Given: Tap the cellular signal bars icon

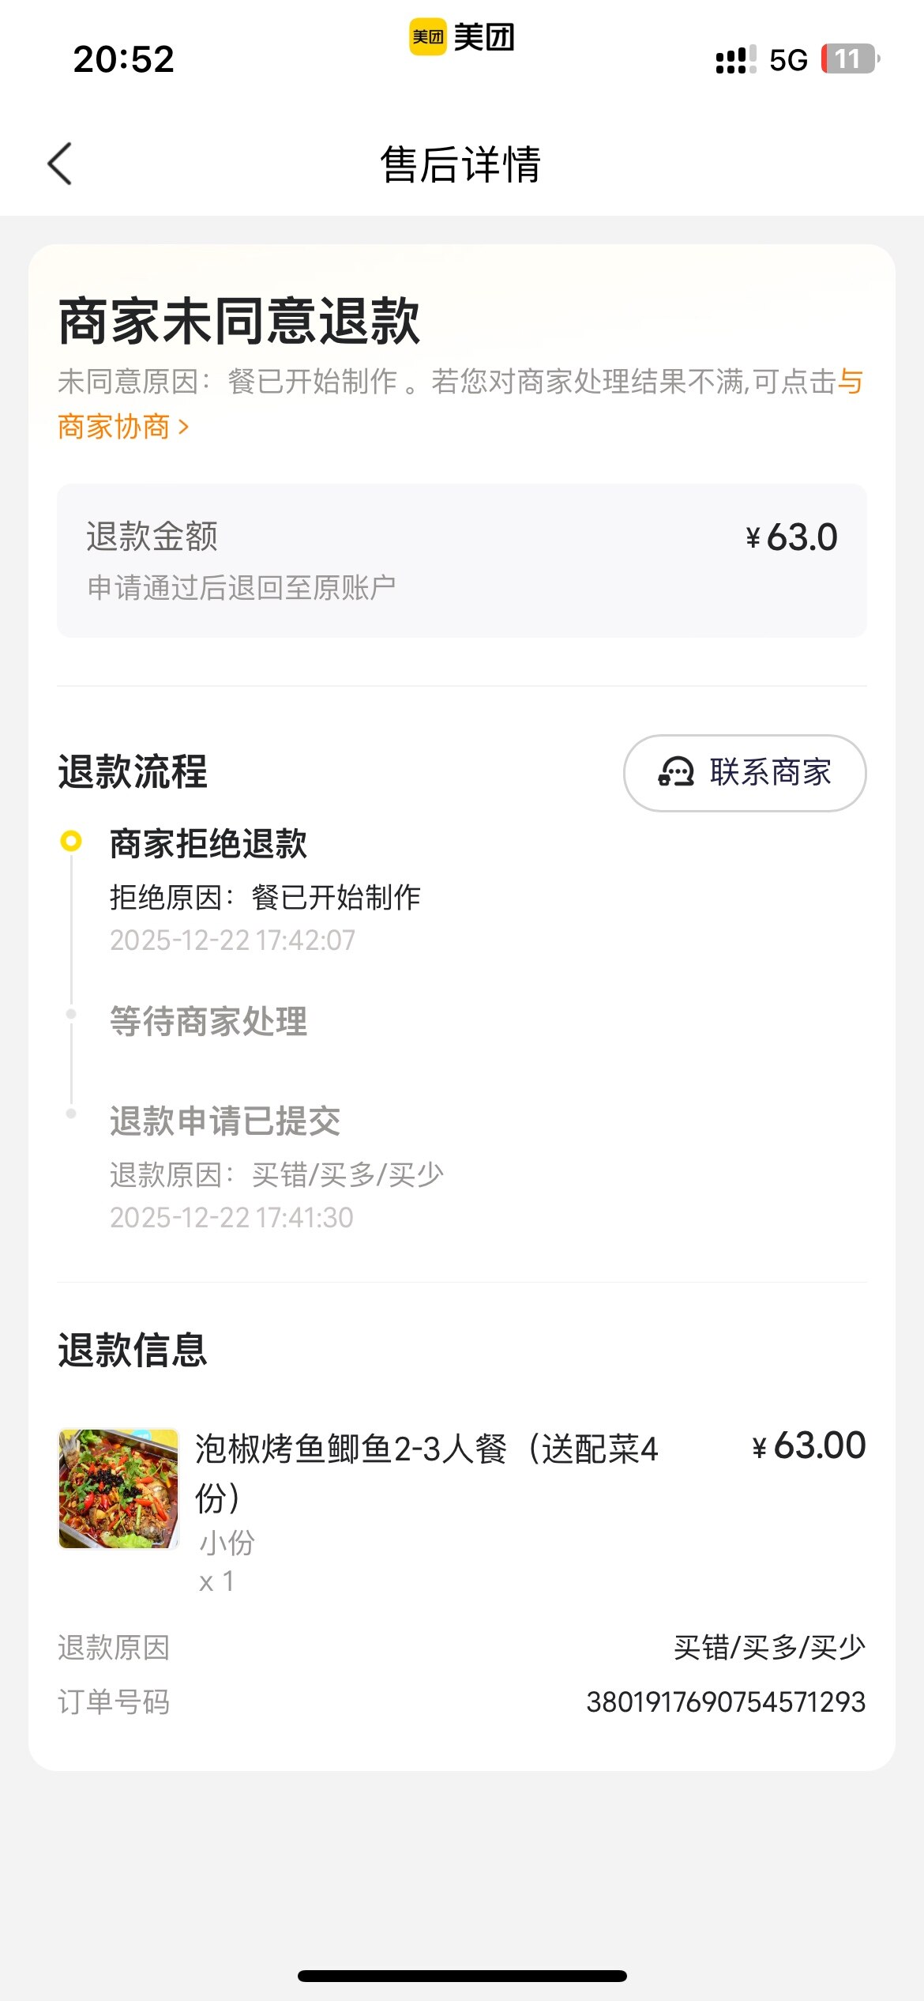Looking at the screenshot, I should point(734,60).
